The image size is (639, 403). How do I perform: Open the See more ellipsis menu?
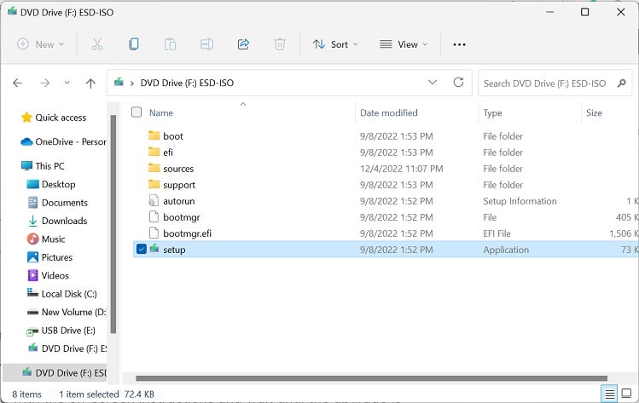(x=459, y=44)
